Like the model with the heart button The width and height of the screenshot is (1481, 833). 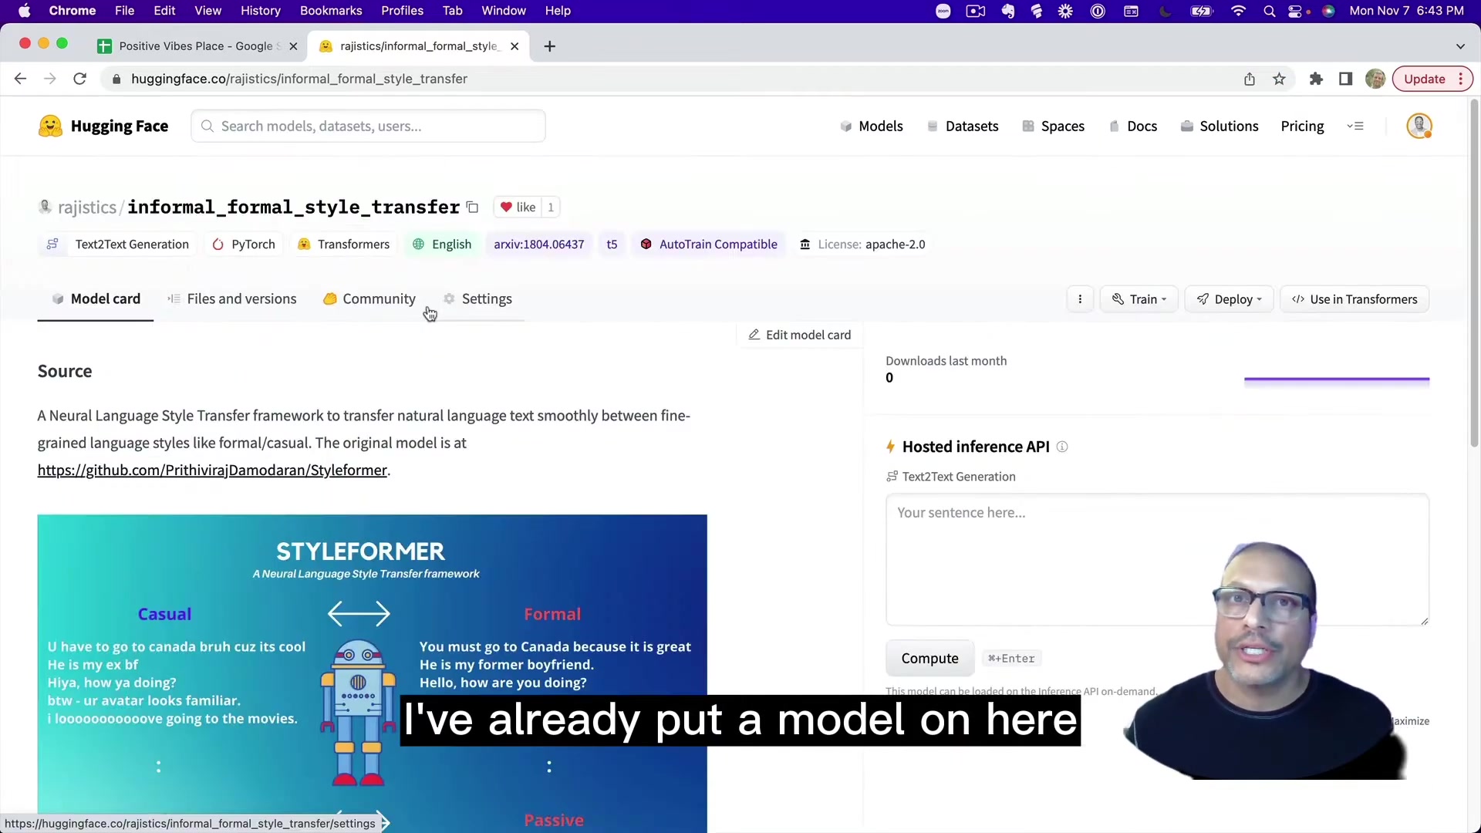[518, 207]
